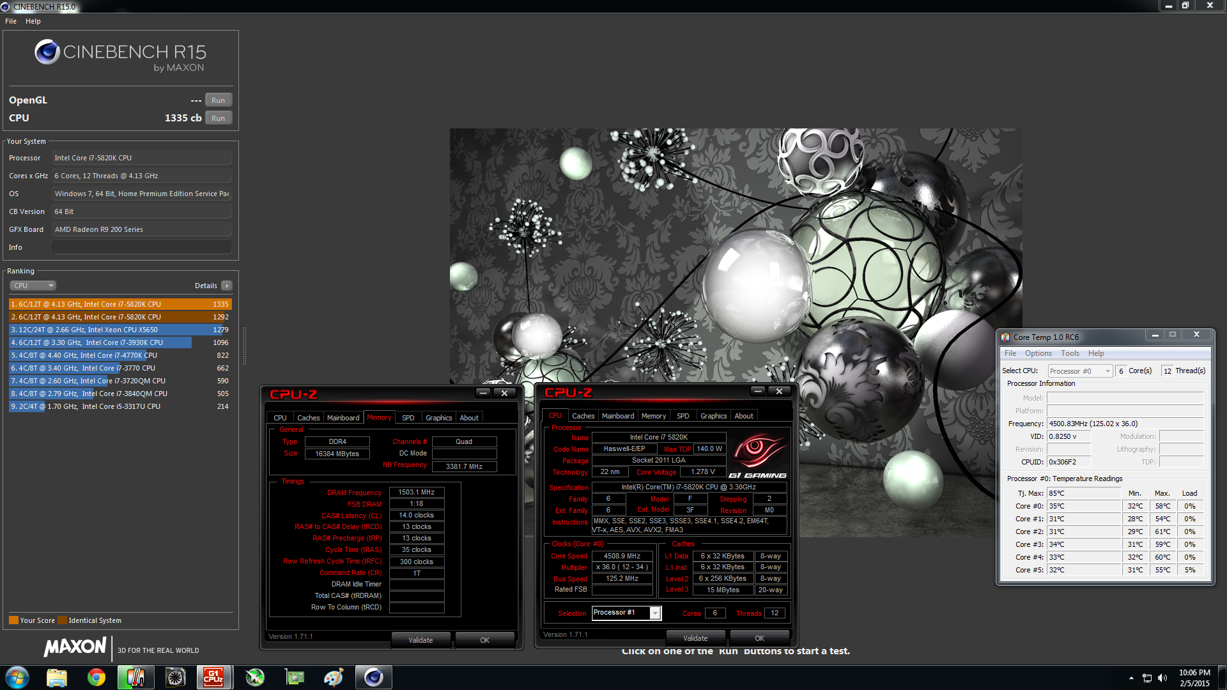Launch Google Chrome from taskbar
Image resolution: width=1227 pixels, height=690 pixels.
[96, 677]
